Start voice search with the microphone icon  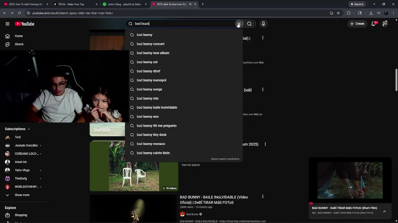tap(263, 24)
